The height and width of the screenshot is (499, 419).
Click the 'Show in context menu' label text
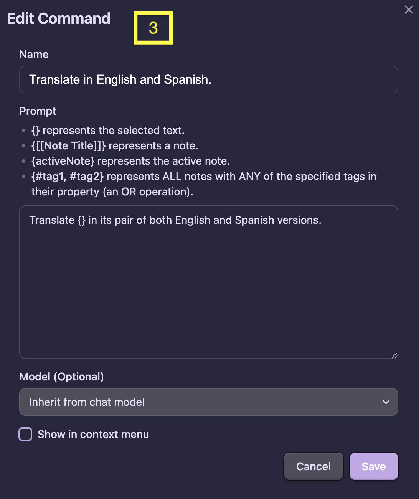[93, 434]
